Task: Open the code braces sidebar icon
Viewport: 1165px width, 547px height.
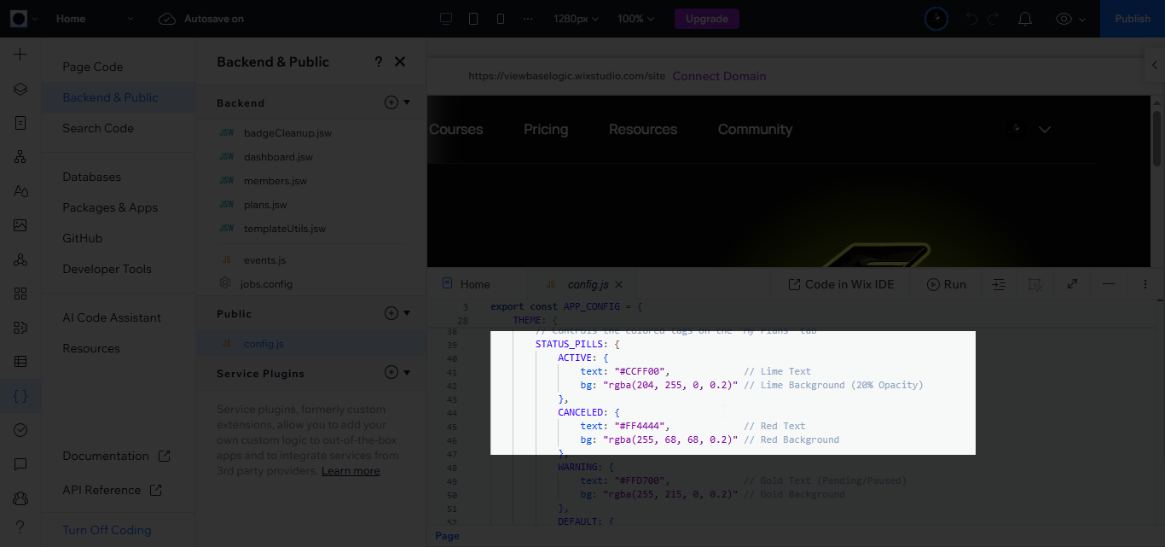Action: pos(20,396)
